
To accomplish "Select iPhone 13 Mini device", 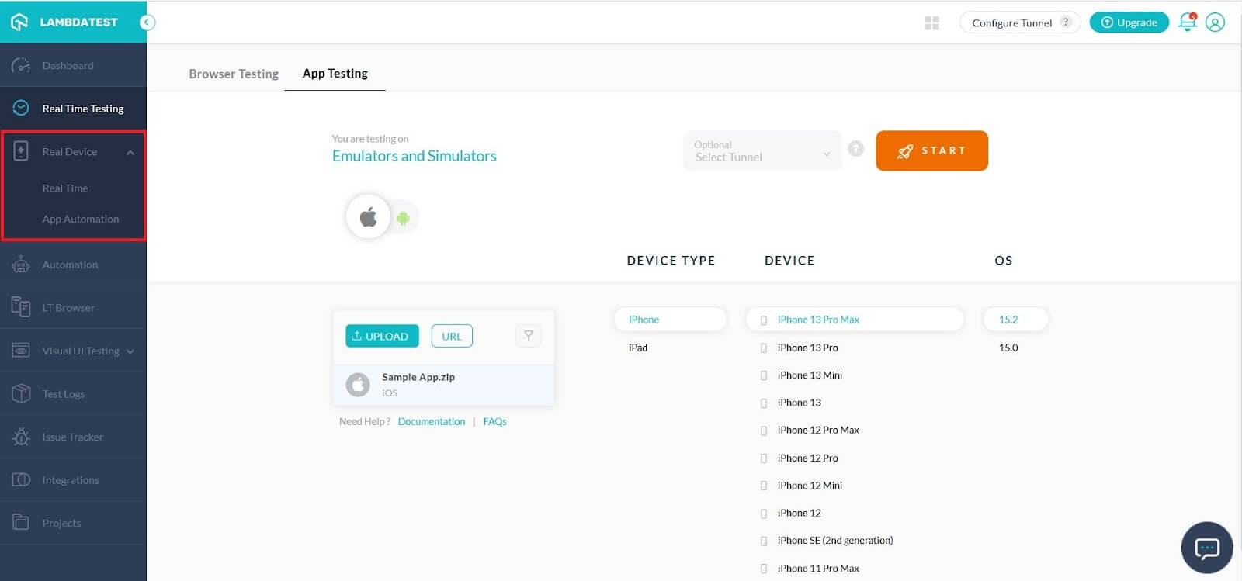I will [810, 375].
